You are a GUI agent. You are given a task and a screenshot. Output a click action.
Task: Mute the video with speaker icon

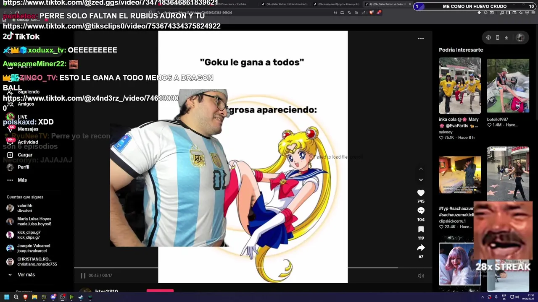pyautogui.click(x=421, y=276)
